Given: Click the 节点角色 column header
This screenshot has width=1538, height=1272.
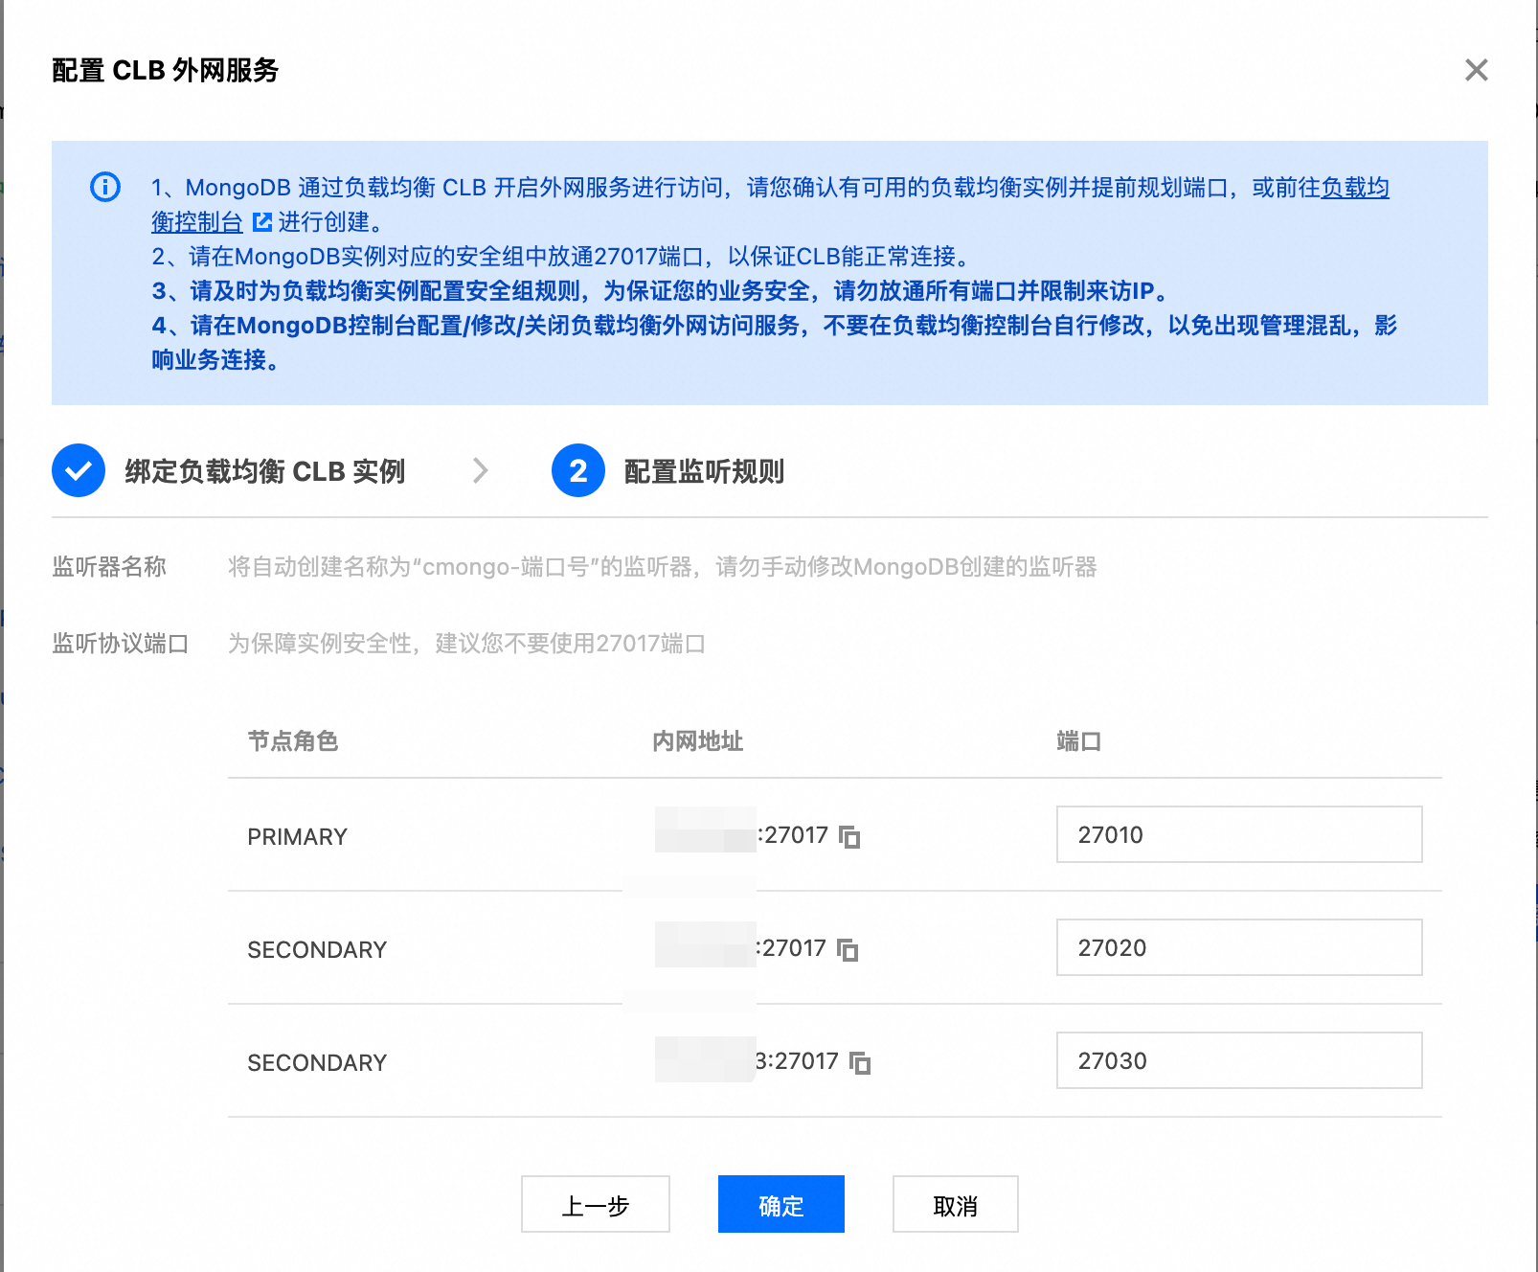Looking at the screenshot, I should tap(293, 741).
